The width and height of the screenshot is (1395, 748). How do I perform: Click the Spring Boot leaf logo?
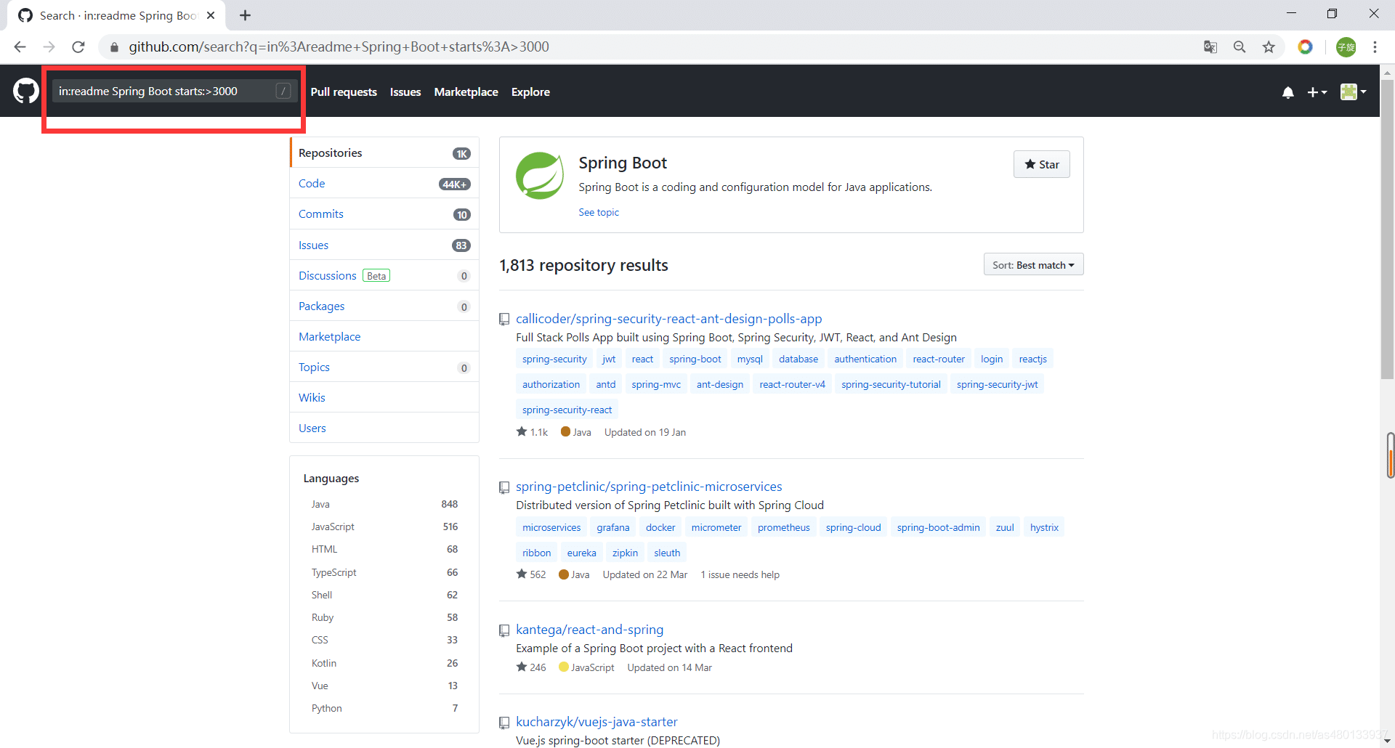point(540,176)
